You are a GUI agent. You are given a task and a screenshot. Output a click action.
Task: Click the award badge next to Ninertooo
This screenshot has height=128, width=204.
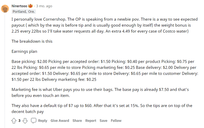click(x=30, y=6)
